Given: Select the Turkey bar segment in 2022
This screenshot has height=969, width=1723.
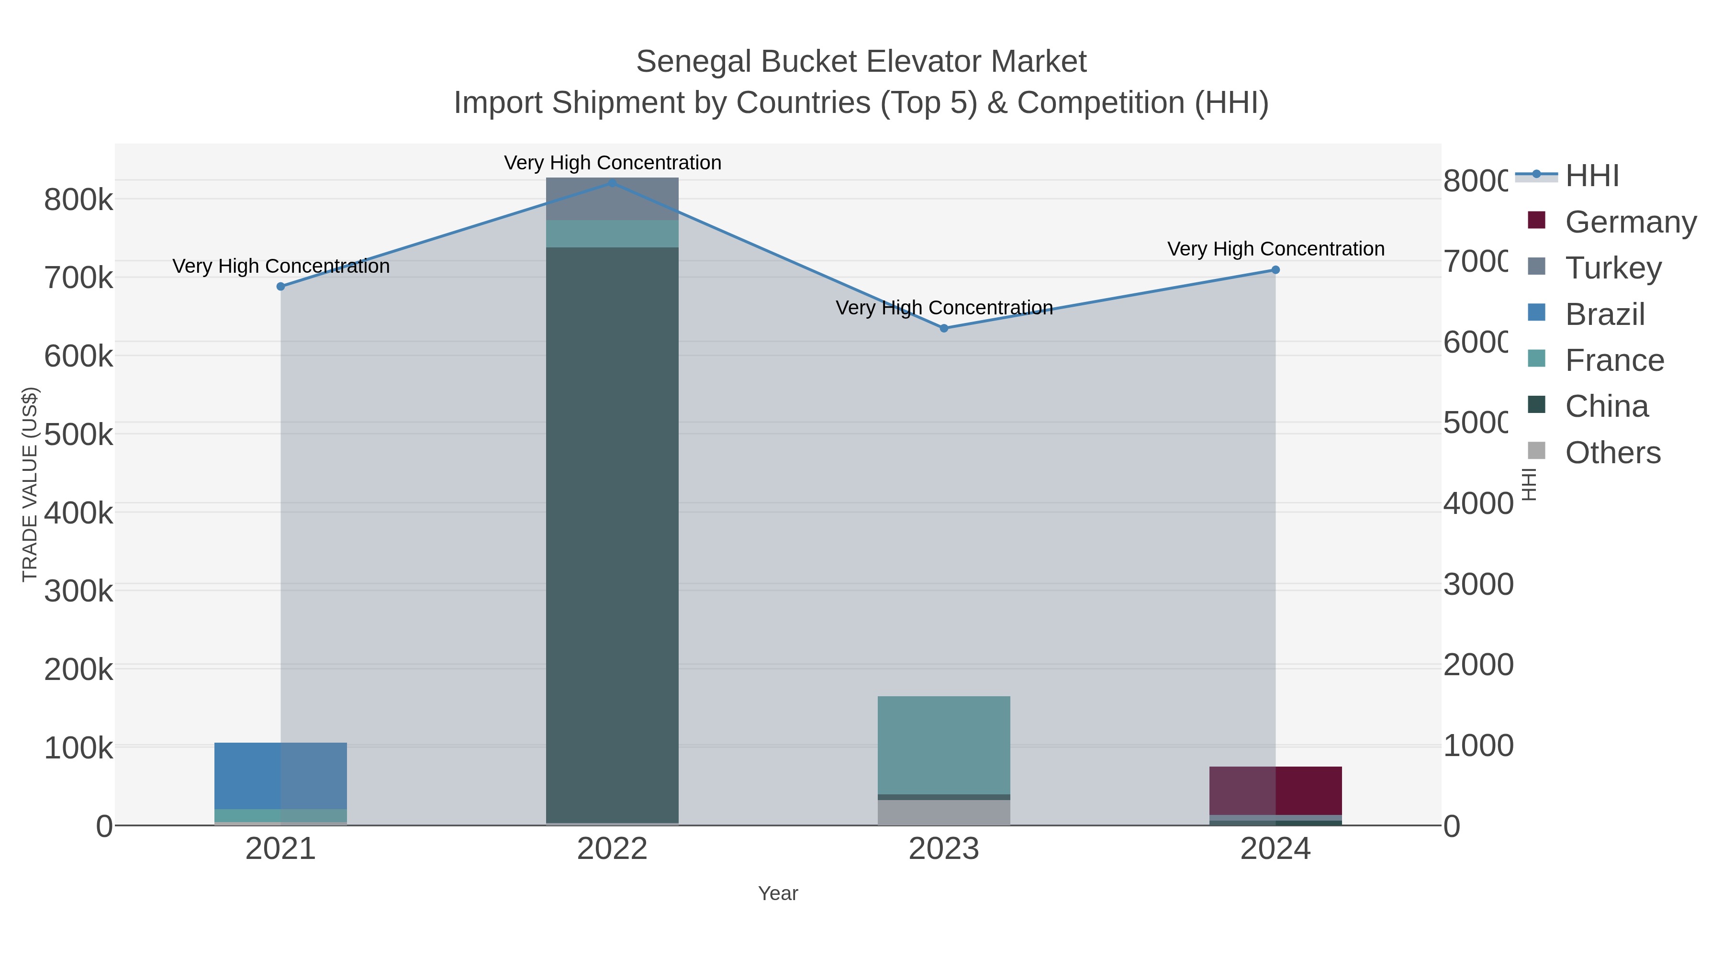Looking at the screenshot, I should pos(612,199).
